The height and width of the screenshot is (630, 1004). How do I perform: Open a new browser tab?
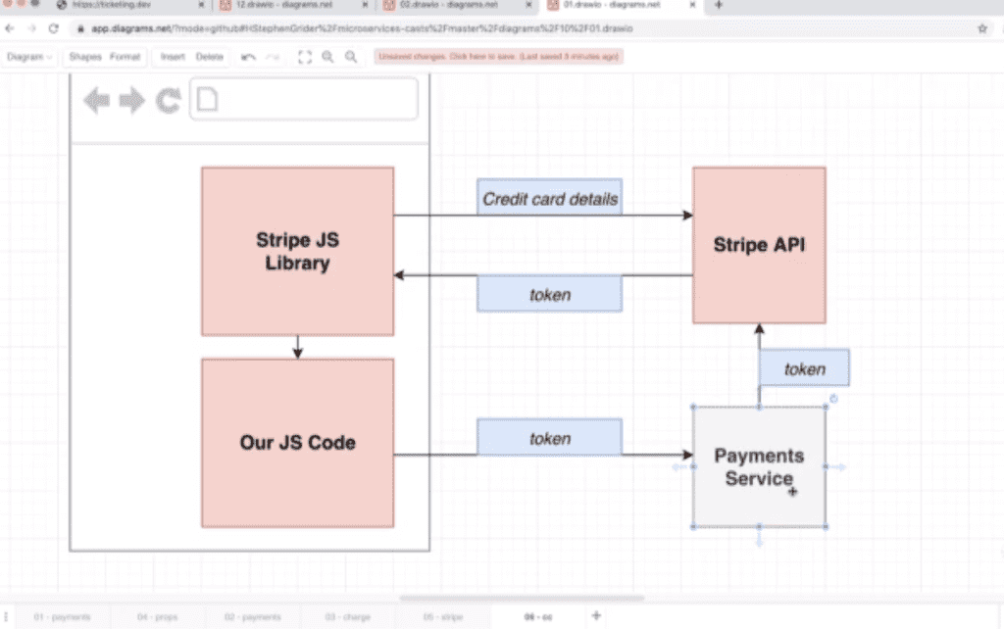(719, 6)
